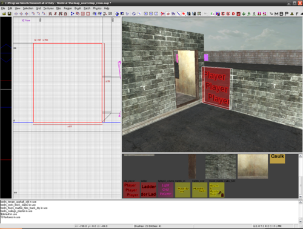Select the Ladder texture thumbnail
Image resolution: width=303 pixels, height=229 pixels.
tap(148, 190)
